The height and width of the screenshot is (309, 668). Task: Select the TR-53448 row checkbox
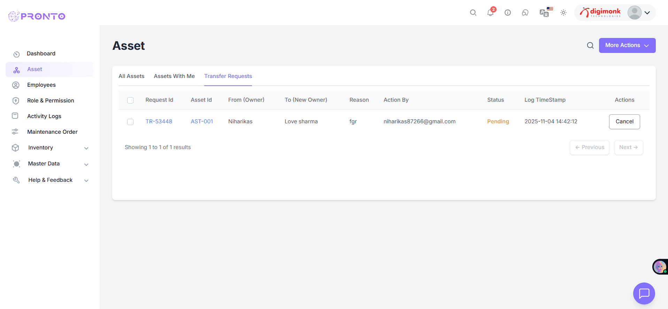(x=130, y=122)
